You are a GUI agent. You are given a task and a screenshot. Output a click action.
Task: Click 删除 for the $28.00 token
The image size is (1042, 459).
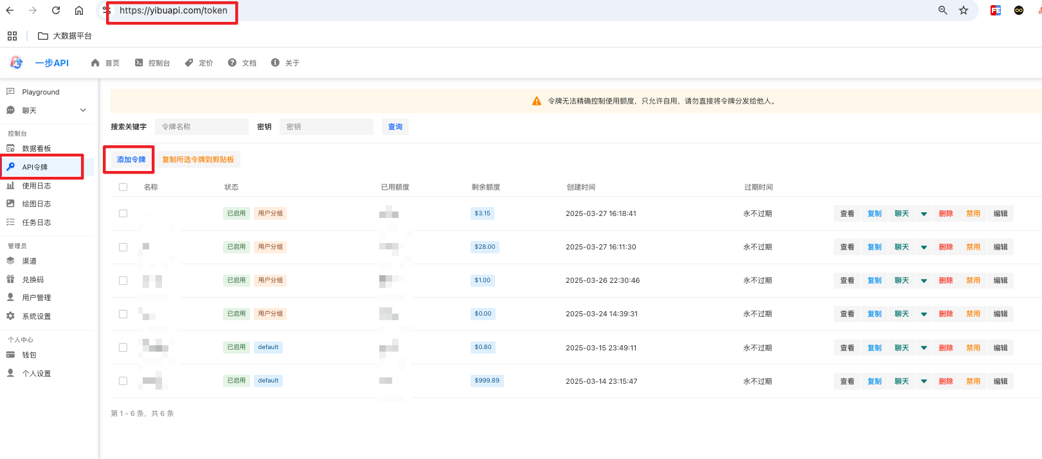pos(946,248)
